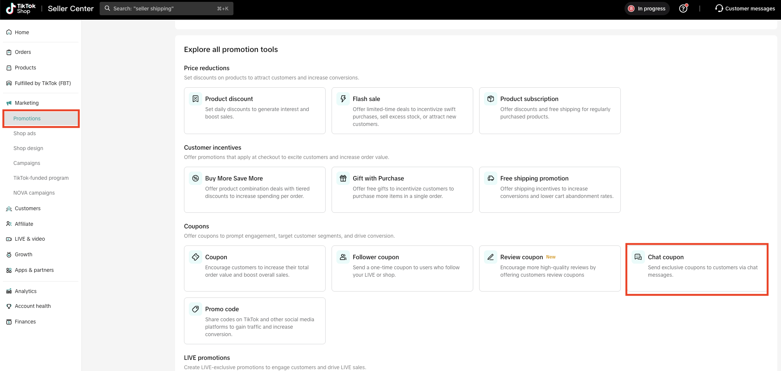781x371 pixels.
Task: Click the Product subscription box icon
Action: coord(490,99)
